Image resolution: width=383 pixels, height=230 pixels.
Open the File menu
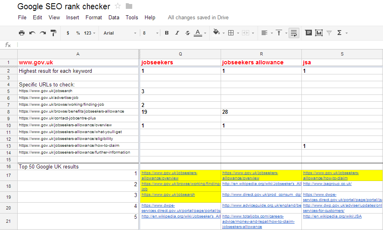(22, 18)
